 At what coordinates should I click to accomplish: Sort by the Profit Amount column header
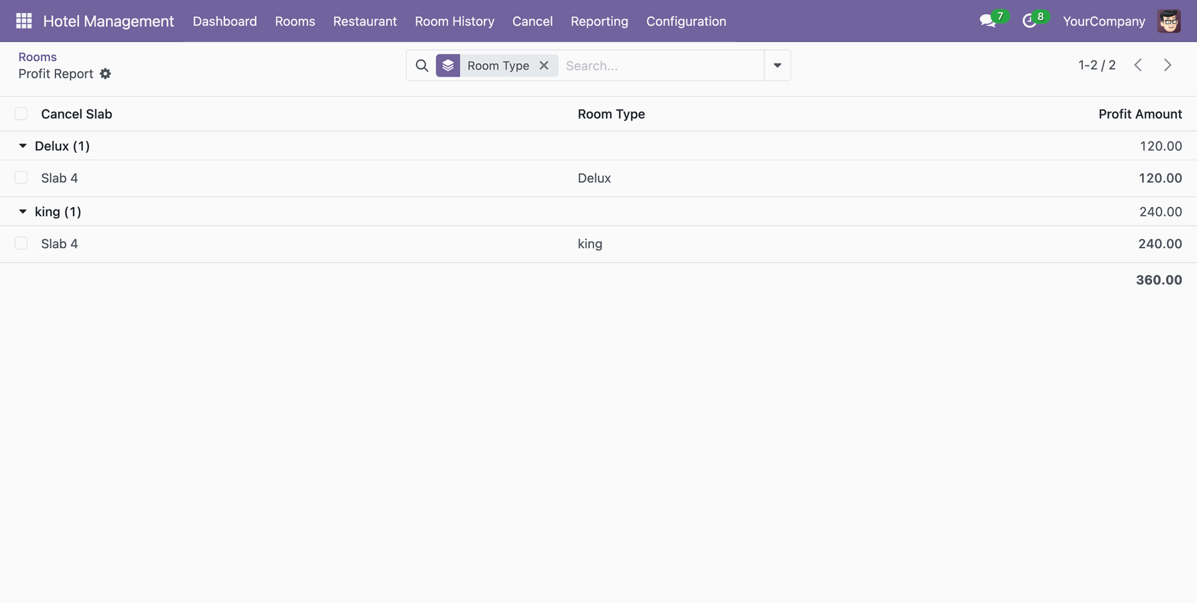pos(1140,114)
